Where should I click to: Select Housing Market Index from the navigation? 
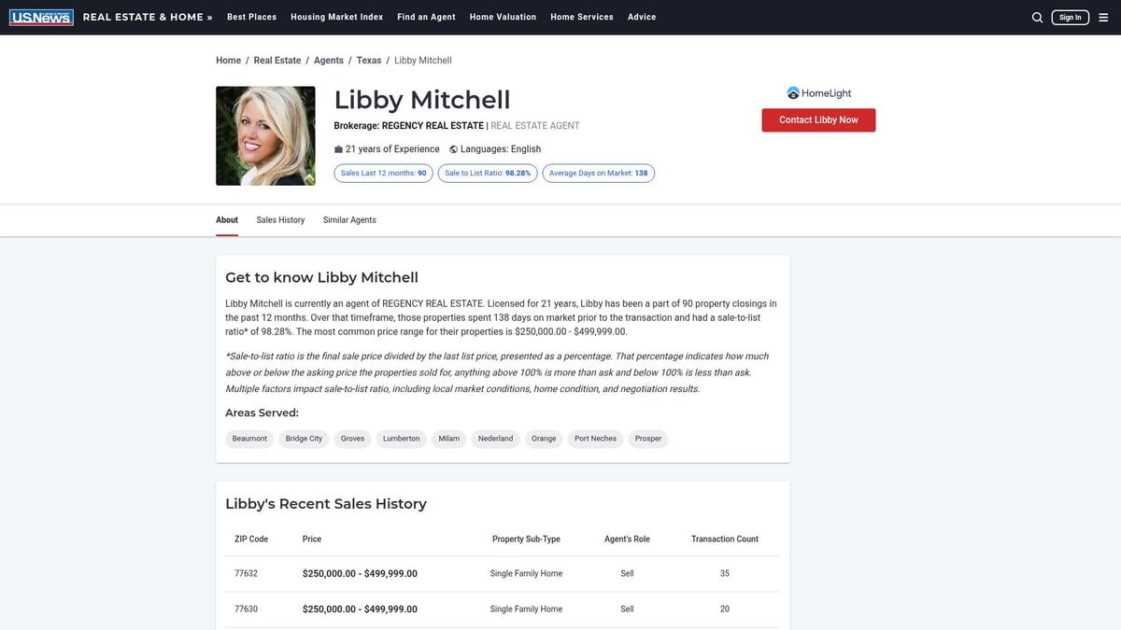[x=336, y=16]
